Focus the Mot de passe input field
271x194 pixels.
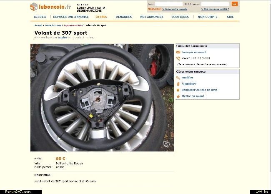pos(215,4)
